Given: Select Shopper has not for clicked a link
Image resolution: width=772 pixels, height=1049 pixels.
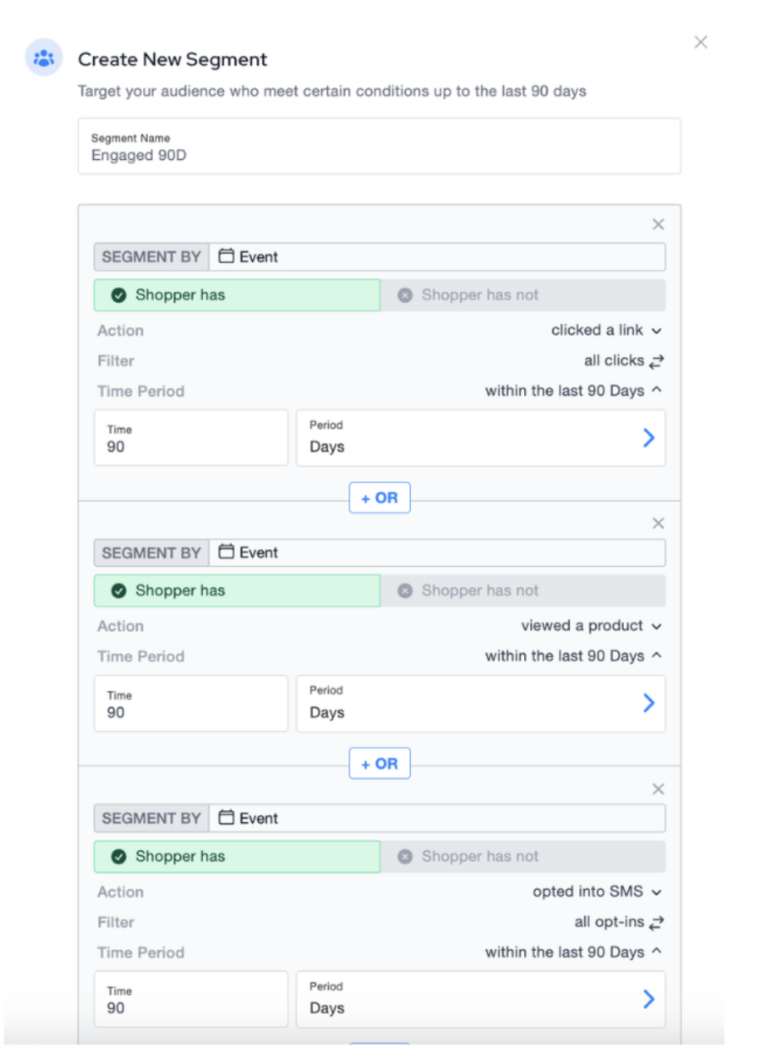Looking at the screenshot, I should coord(522,296).
